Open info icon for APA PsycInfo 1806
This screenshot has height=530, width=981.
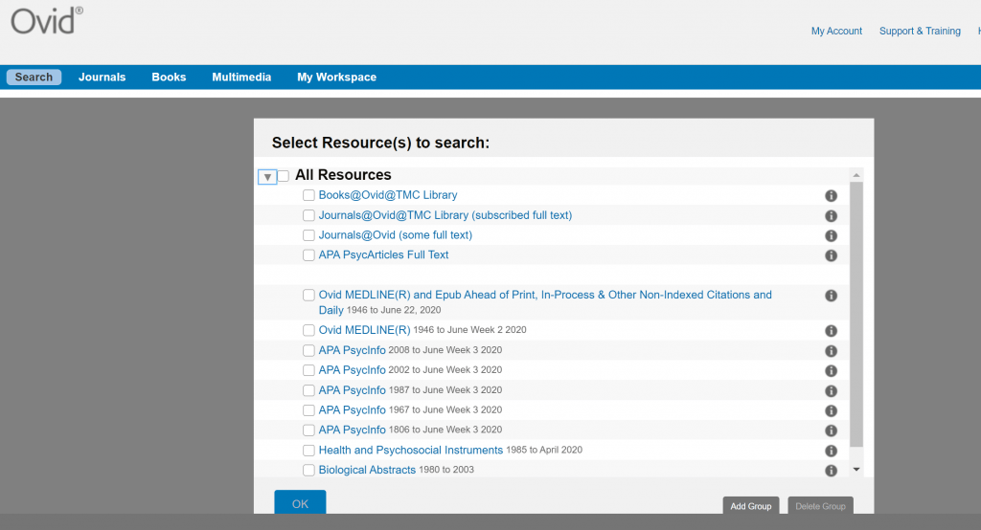(831, 431)
